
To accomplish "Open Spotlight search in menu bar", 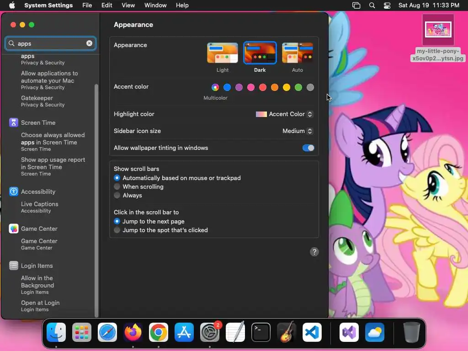I will pos(372,5).
